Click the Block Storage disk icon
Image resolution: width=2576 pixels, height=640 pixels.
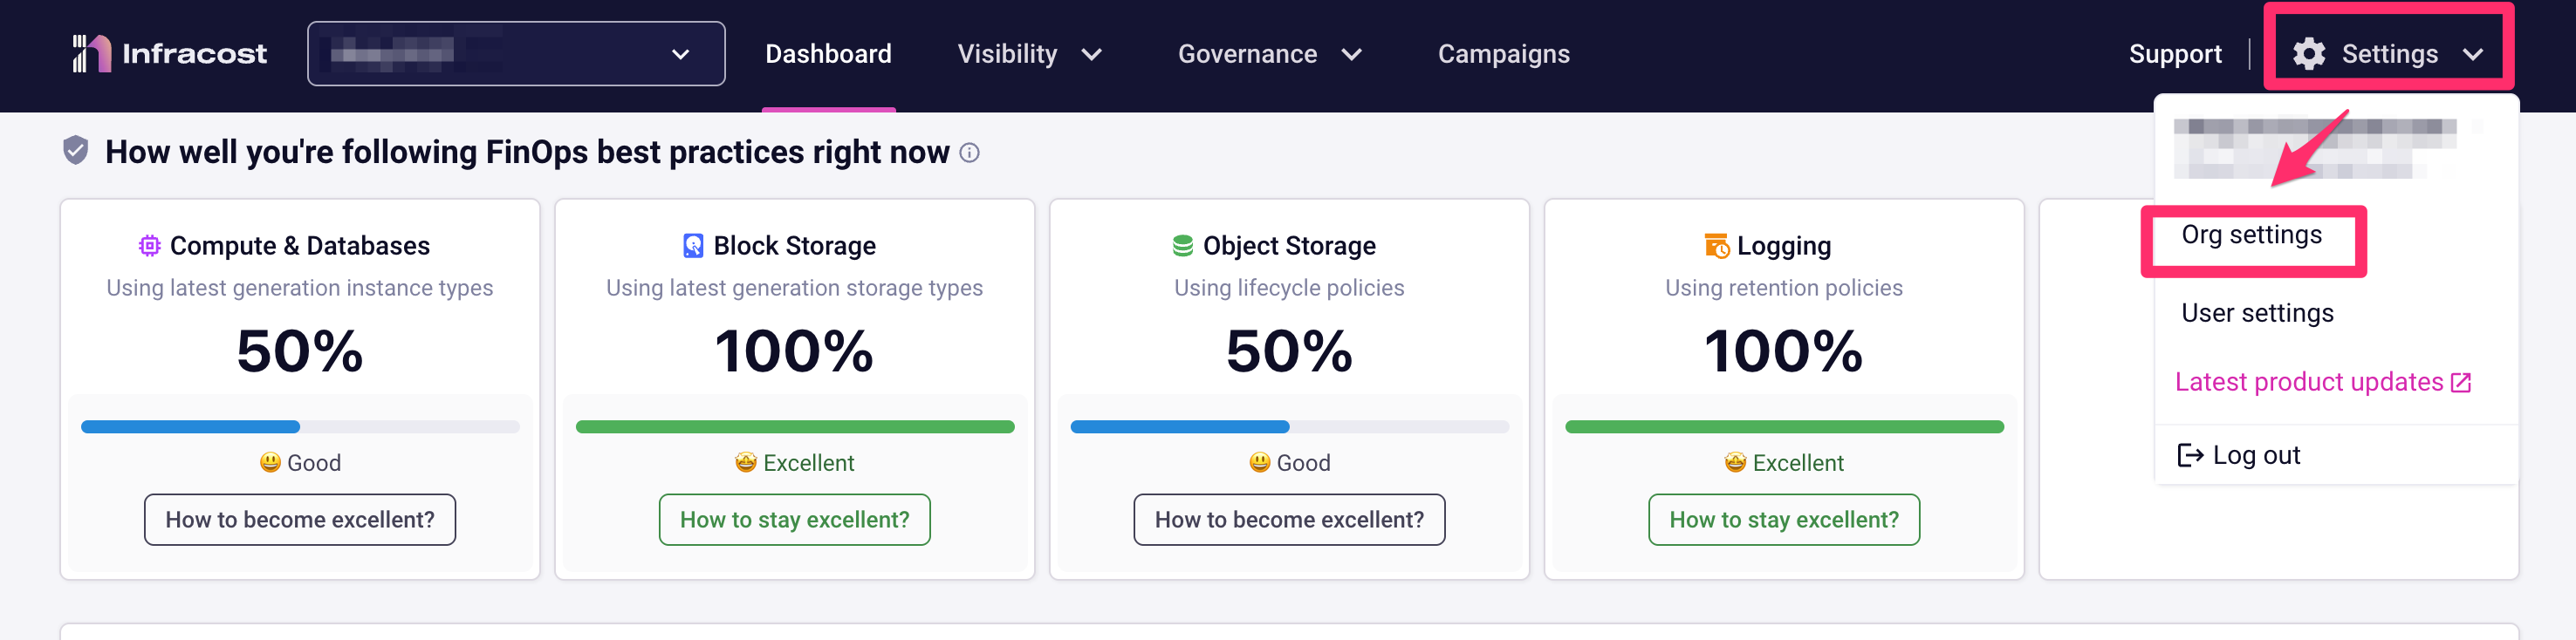pyautogui.click(x=693, y=246)
